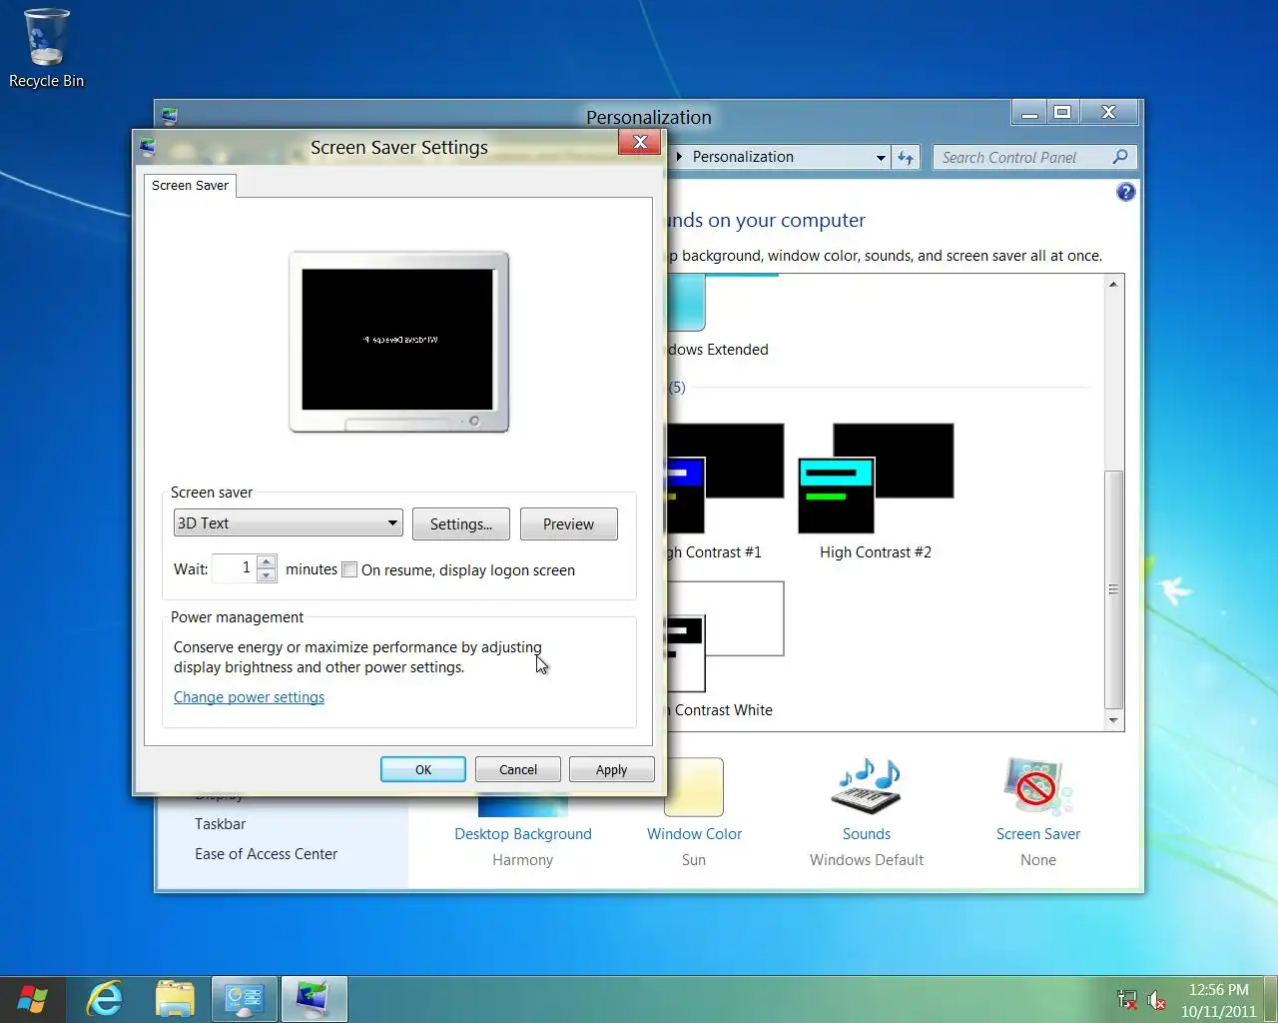Increase wait minutes with up arrow
Viewport: 1278px width, 1023px height.
[267, 562]
